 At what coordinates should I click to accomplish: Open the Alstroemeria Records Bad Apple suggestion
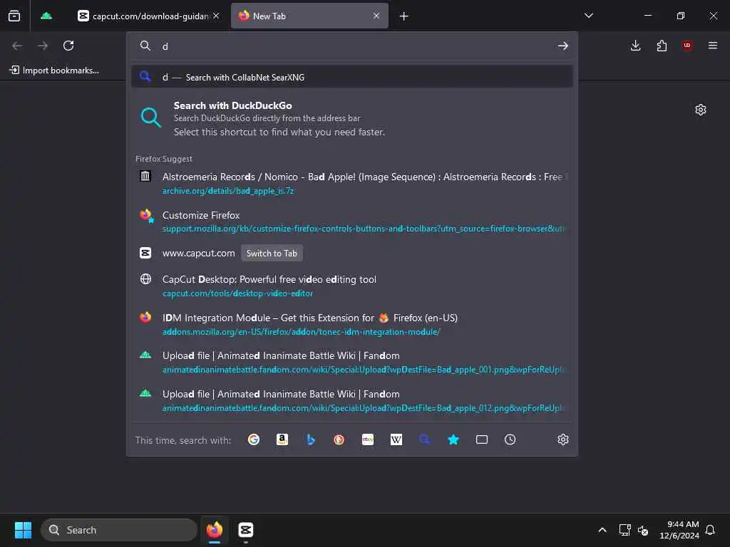352,183
